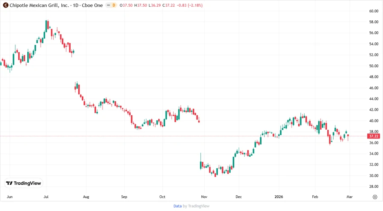
Task: Click the open value O37.50
Action: tap(126, 5)
